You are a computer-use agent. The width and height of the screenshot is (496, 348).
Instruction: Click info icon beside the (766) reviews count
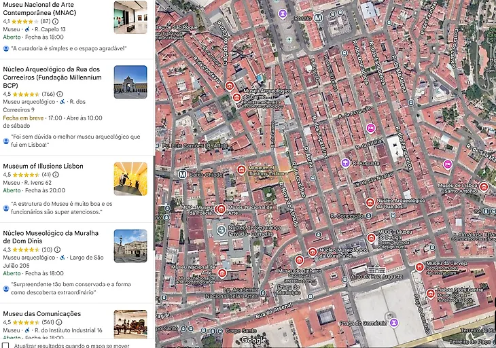(60, 94)
